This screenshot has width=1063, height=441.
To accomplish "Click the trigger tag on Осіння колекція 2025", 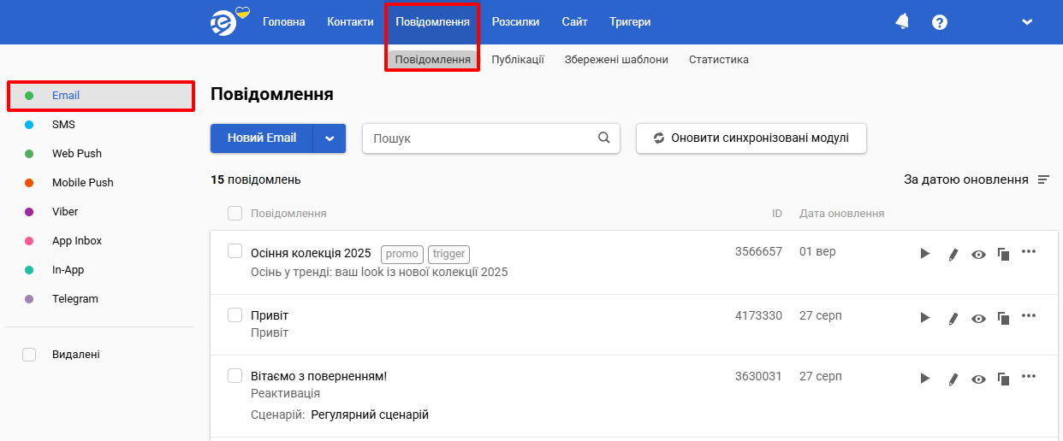I will click(x=448, y=254).
